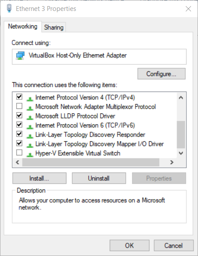This screenshot has height=256, width=198.
Task: Click the horizontal scroll right arrow
Action: [x=172, y=162]
